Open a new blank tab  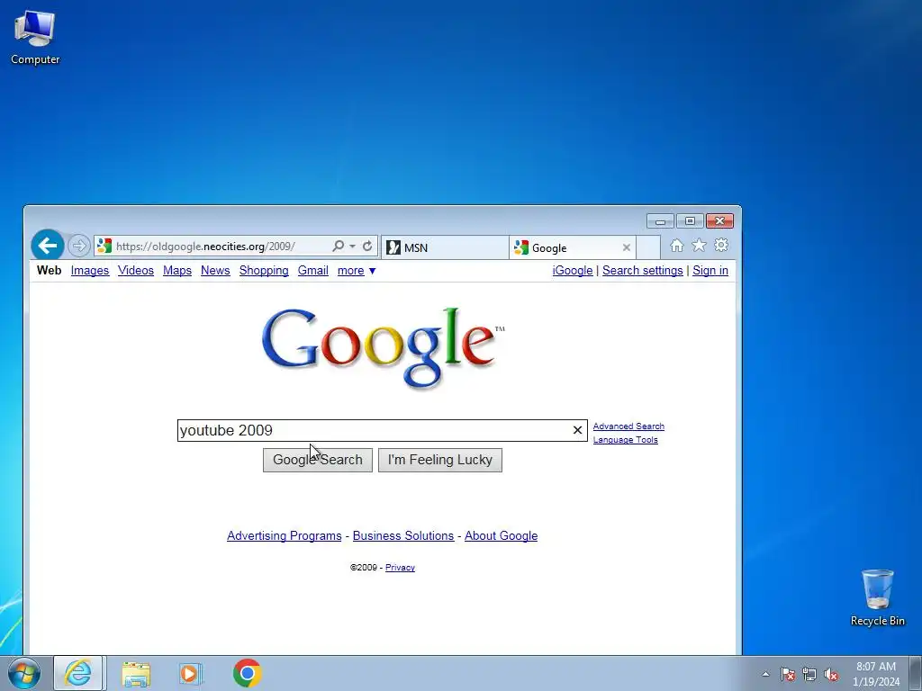[648, 247]
